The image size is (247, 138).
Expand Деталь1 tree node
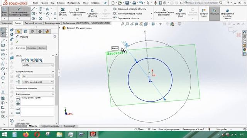tap(60, 28)
